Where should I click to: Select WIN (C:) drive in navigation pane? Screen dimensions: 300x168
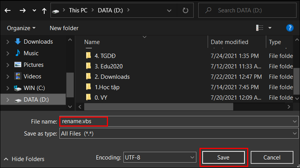point(34,88)
